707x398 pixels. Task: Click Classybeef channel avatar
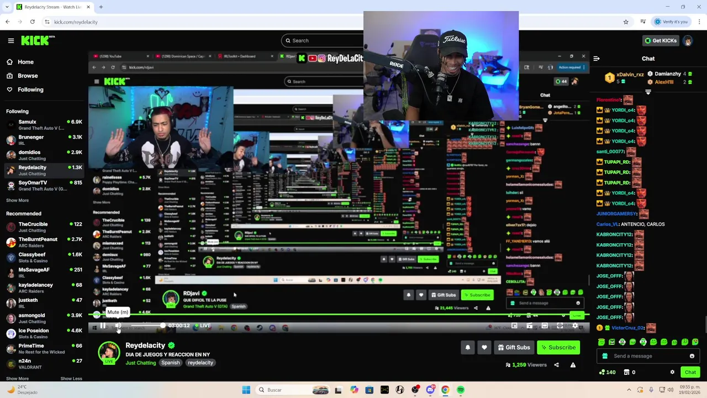click(11, 258)
